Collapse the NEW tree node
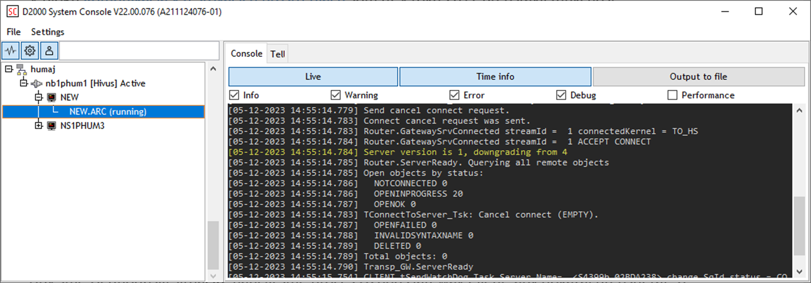The height and width of the screenshot is (283, 811). [38, 97]
